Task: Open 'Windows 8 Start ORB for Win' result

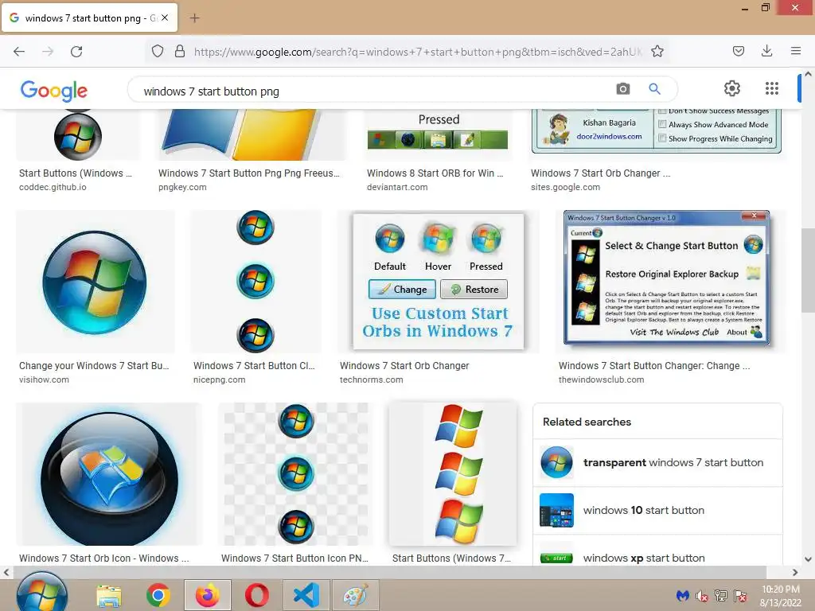Action: click(435, 173)
